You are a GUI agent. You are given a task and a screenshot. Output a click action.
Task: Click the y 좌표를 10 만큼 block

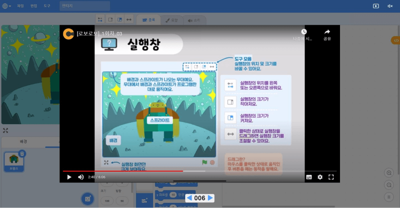[x=175, y=195]
